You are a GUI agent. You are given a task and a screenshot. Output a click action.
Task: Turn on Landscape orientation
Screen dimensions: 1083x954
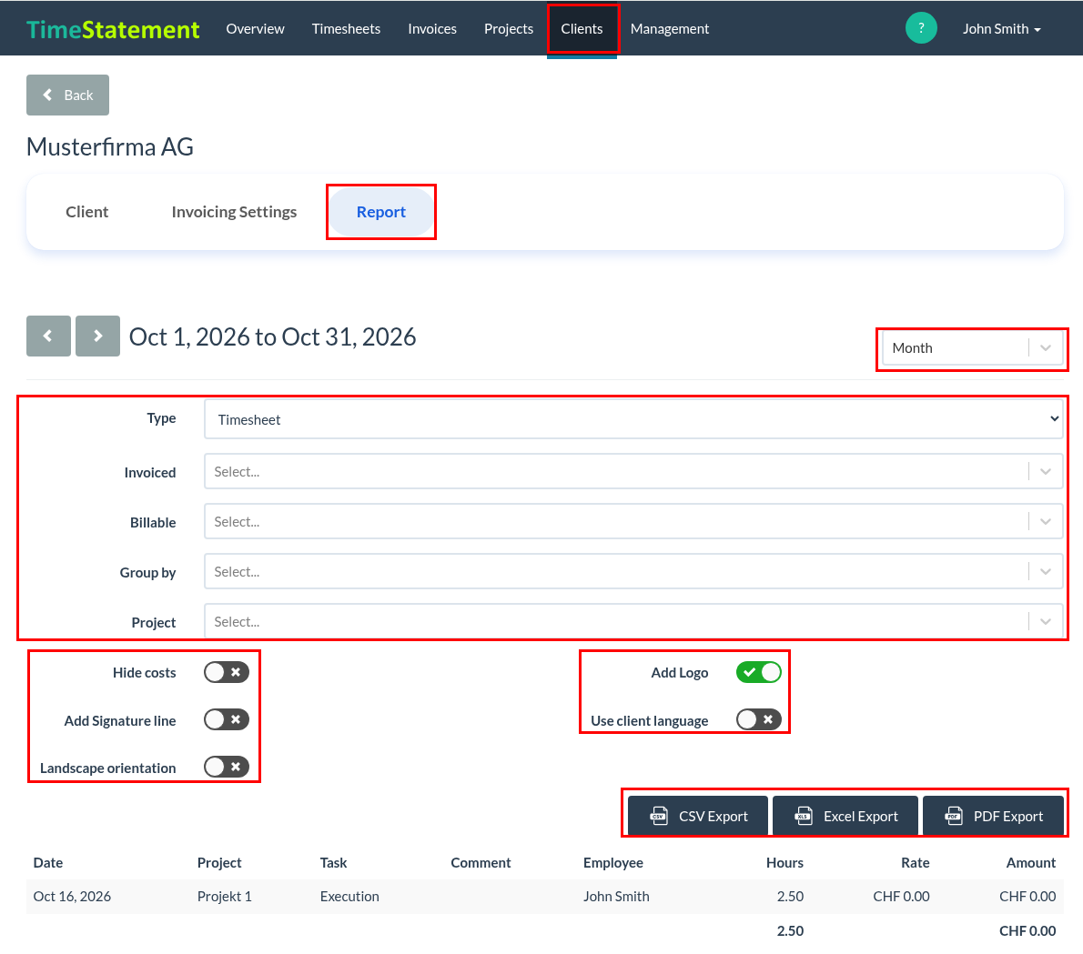click(x=227, y=767)
